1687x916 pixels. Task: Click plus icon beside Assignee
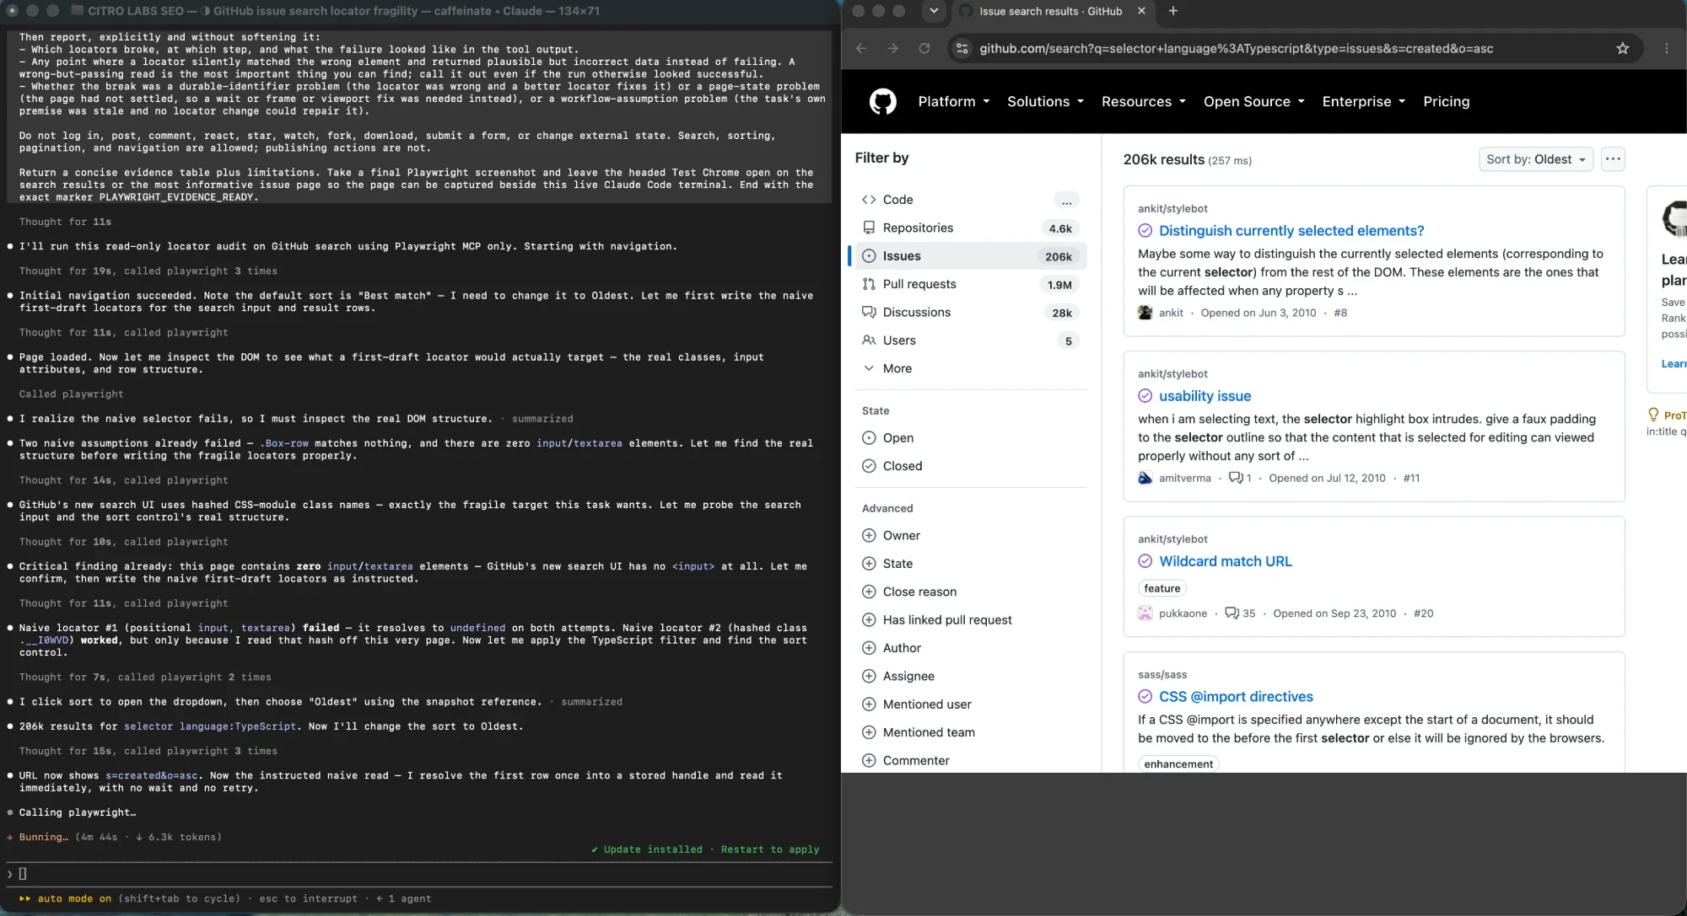869,676
